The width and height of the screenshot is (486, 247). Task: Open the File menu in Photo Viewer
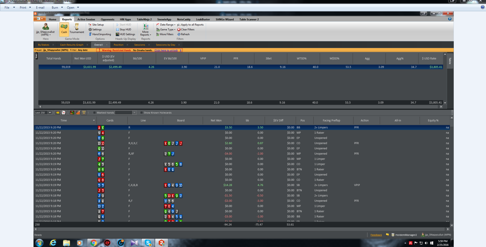(7, 7)
